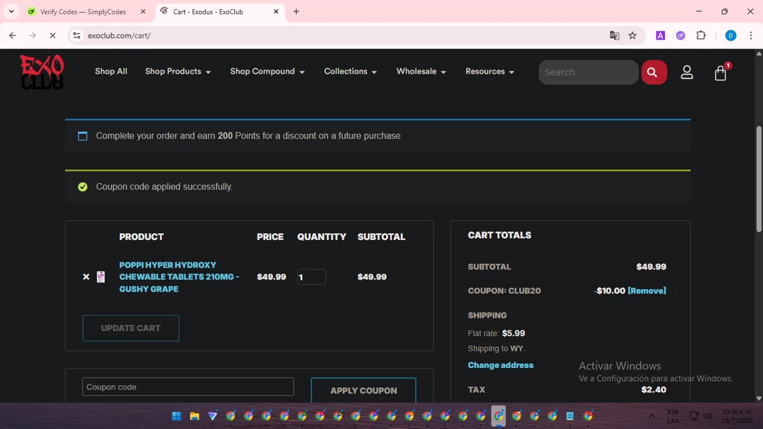This screenshot has height=429, width=763.
Task: Expand Wholesale dropdown menu
Action: (421, 71)
